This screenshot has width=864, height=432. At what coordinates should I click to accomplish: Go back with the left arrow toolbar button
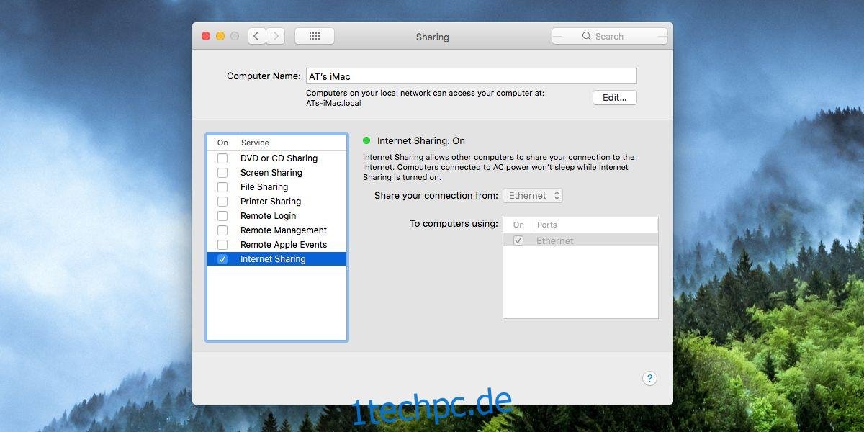(x=257, y=36)
